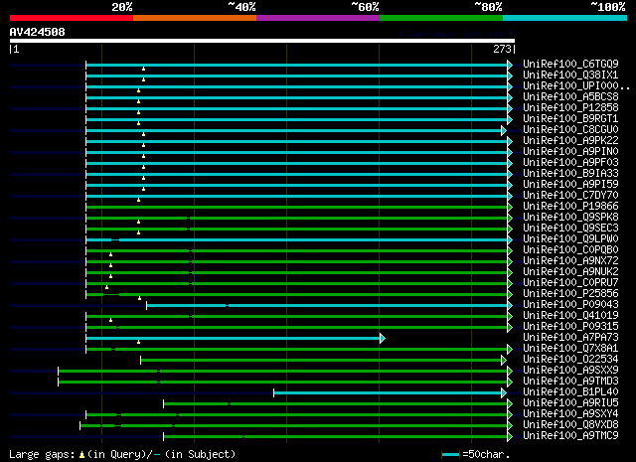Click the purple ~60% identity legend segment
This screenshot has width=636, height=462.
[x=318, y=18]
